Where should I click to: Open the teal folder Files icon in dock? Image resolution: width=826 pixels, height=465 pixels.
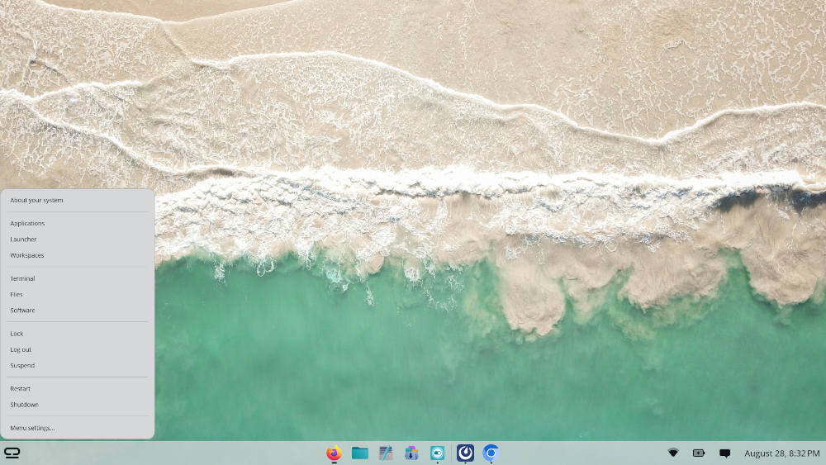click(x=360, y=453)
